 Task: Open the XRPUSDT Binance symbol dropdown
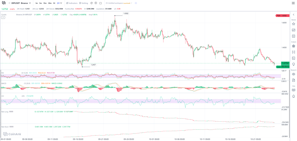click(x=21, y=3)
